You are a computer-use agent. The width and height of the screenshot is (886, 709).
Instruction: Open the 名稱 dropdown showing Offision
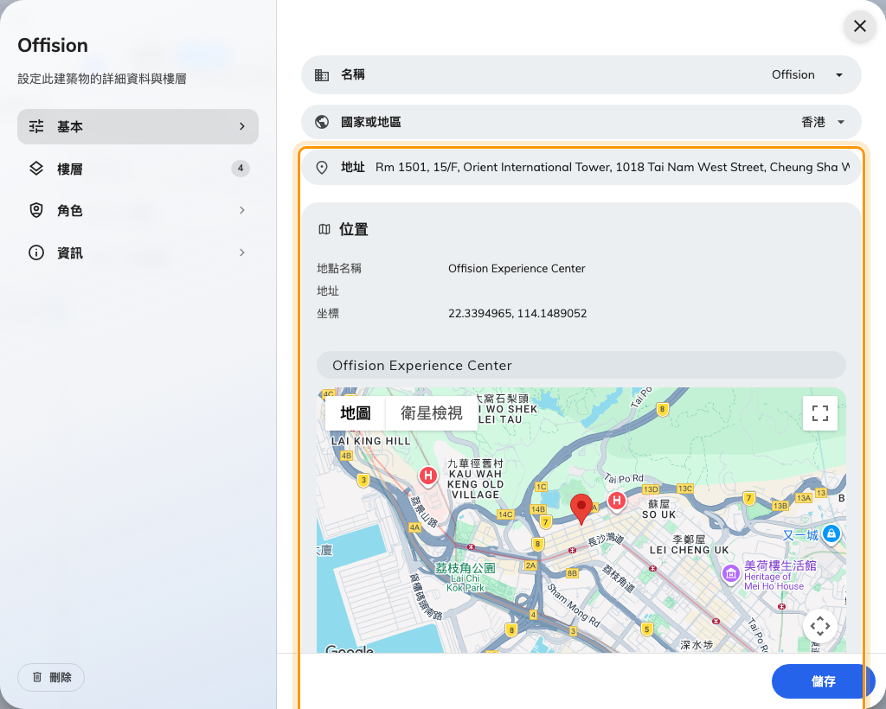[581, 74]
